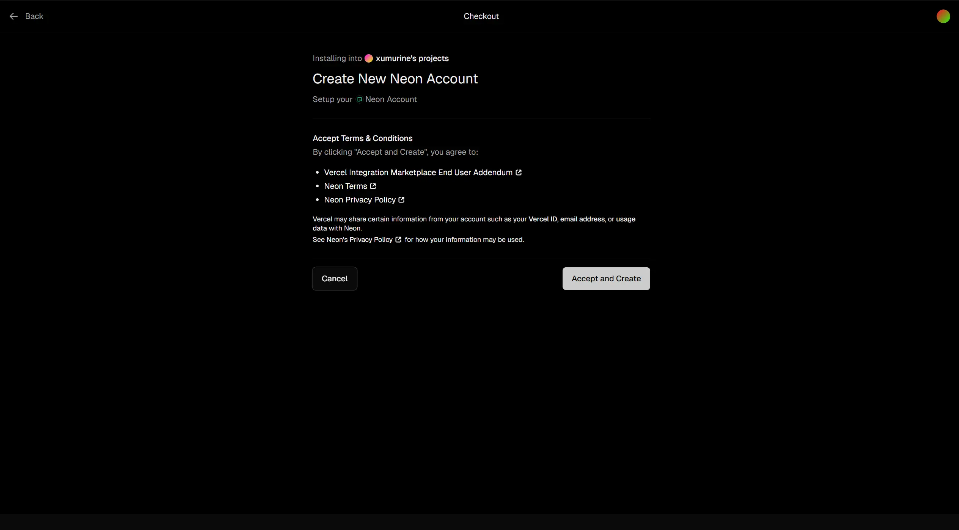Click the Create New Neon Account heading

[x=395, y=79]
